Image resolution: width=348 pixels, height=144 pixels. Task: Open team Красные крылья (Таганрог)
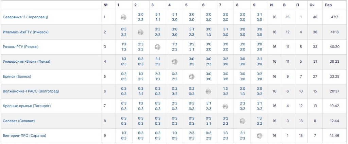click(26, 106)
